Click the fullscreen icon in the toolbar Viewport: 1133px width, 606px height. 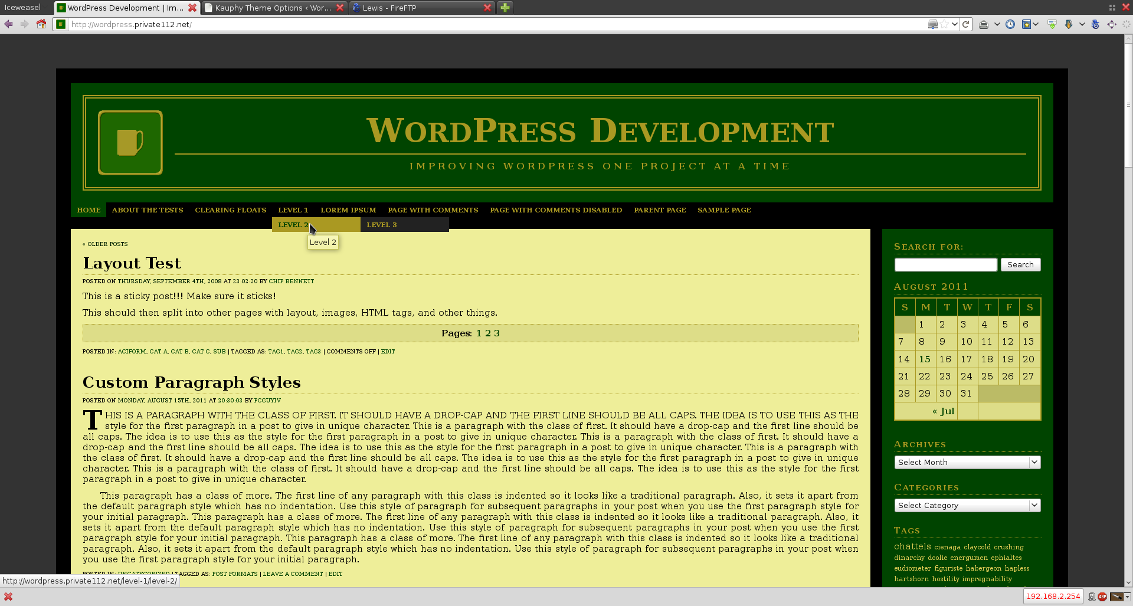click(x=1112, y=24)
